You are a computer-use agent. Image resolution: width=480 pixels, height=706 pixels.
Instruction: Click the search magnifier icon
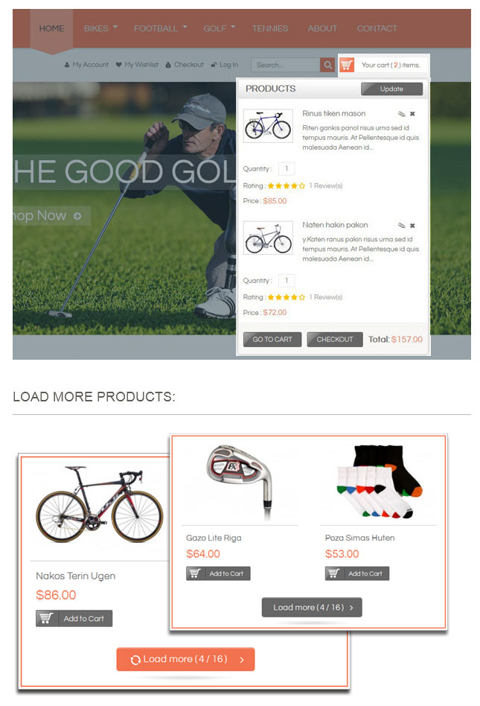328,65
